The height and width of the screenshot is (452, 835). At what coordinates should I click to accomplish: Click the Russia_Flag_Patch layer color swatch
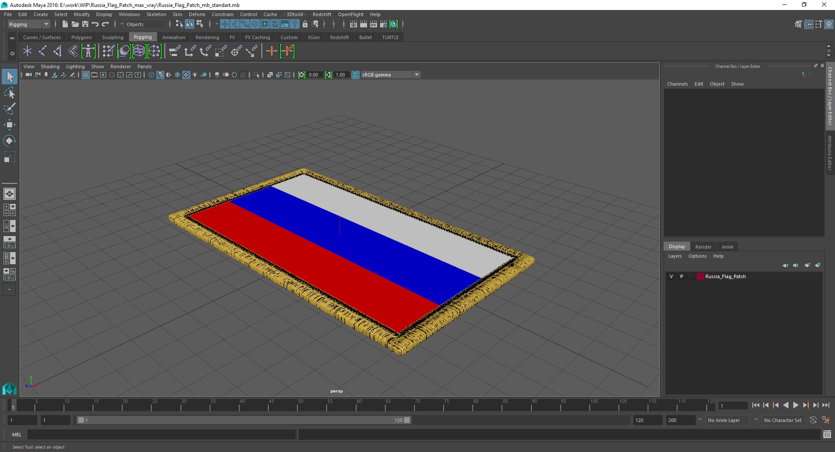701,276
